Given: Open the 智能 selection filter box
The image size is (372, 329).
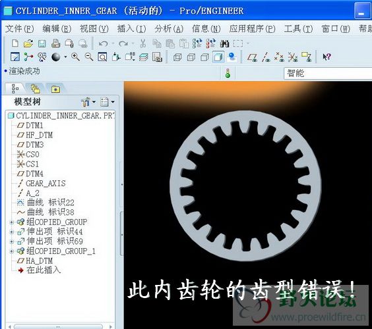Looking at the screenshot, I should click(328, 74).
